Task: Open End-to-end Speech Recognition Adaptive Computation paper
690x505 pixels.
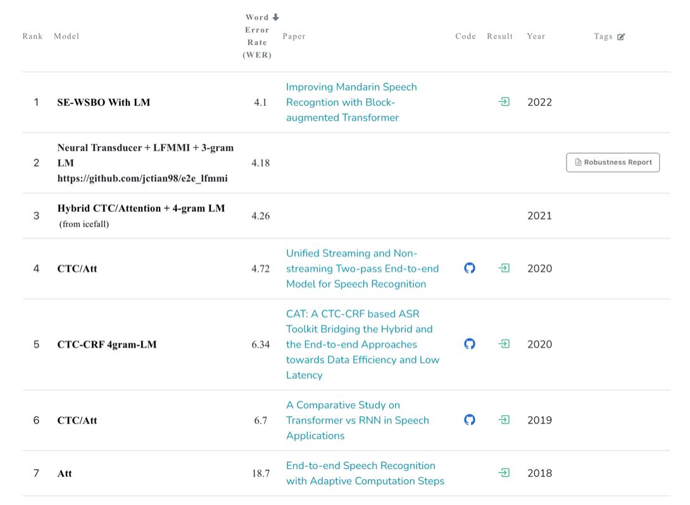Action: click(365, 473)
